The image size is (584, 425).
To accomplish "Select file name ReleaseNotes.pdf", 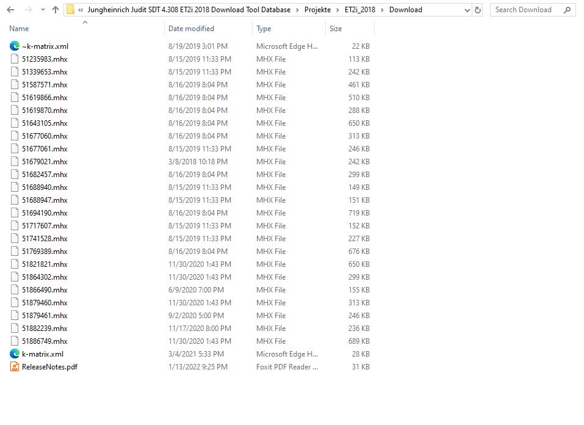I will pyautogui.click(x=49, y=367).
